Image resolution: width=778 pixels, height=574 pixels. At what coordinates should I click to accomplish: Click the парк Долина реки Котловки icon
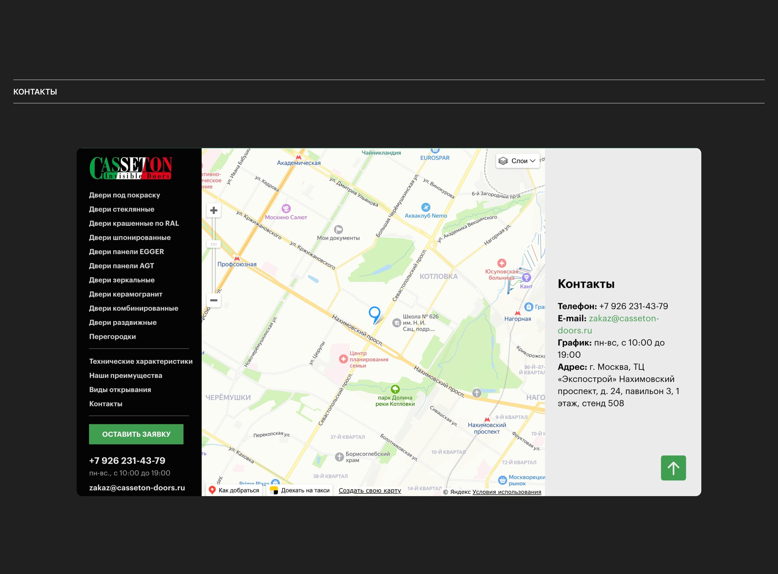pyautogui.click(x=395, y=389)
